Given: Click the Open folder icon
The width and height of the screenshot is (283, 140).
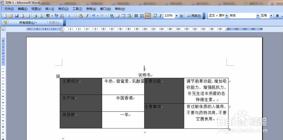Looking at the screenshot, I should tap(11, 16).
